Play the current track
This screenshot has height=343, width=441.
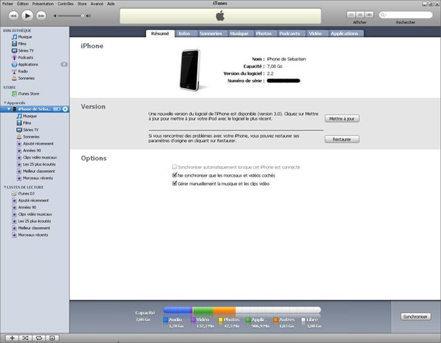coord(27,16)
